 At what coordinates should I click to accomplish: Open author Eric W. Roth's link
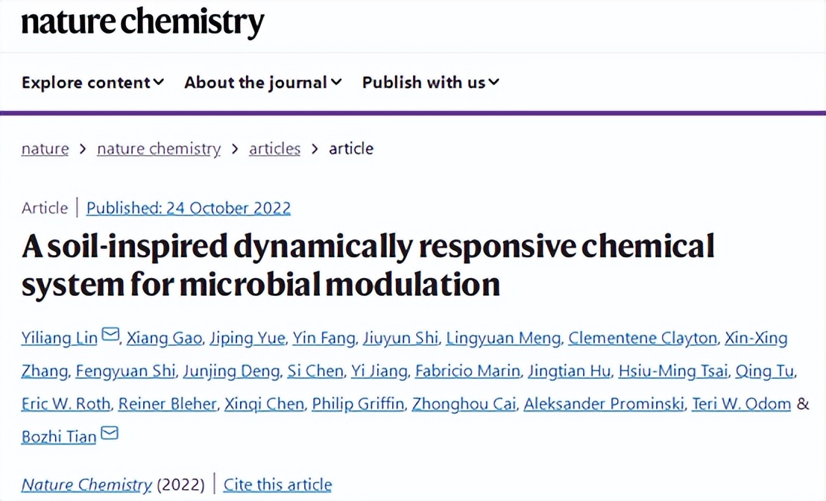click(66, 404)
